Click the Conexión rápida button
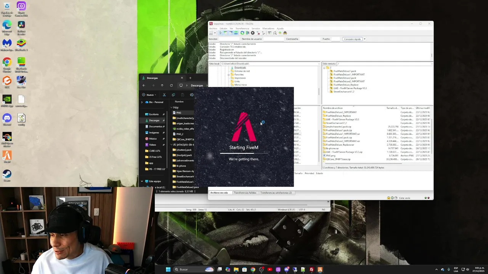Viewport: 488px width, 274px height. coord(352,39)
